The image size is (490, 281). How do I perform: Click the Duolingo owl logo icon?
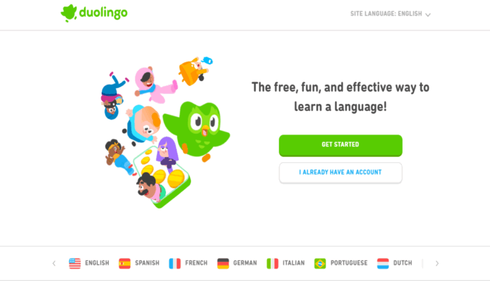[x=69, y=13]
